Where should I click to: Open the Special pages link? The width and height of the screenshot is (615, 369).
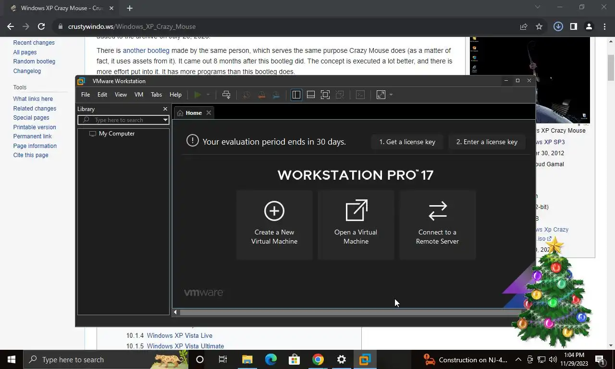(x=31, y=118)
